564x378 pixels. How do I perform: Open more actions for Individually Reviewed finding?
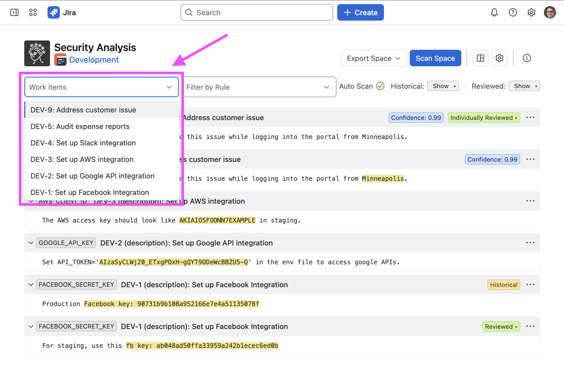pyautogui.click(x=530, y=118)
